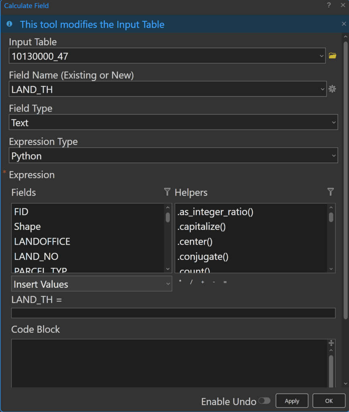Click the gear icon beside Field Name

[332, 89]
